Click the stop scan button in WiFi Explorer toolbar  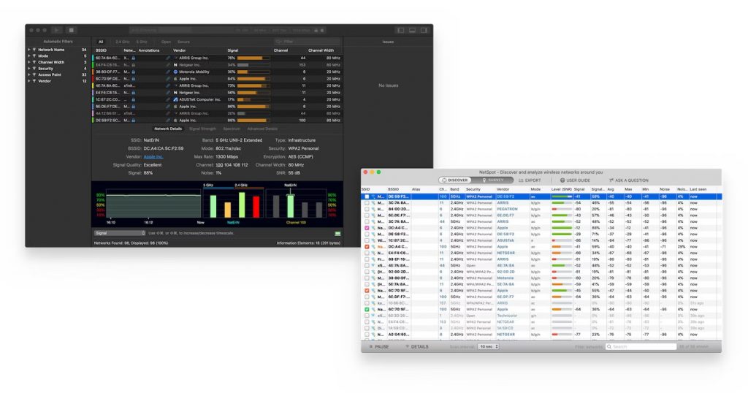(71, 30)
